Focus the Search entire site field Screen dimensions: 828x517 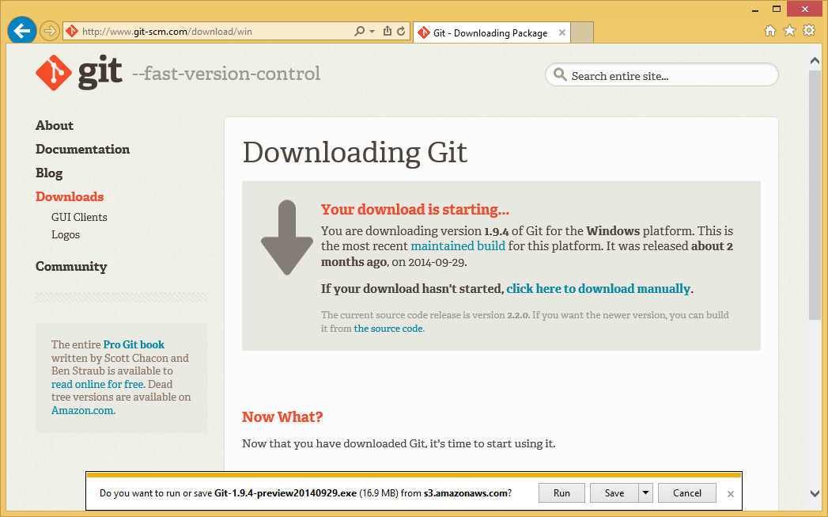point(662,75)
